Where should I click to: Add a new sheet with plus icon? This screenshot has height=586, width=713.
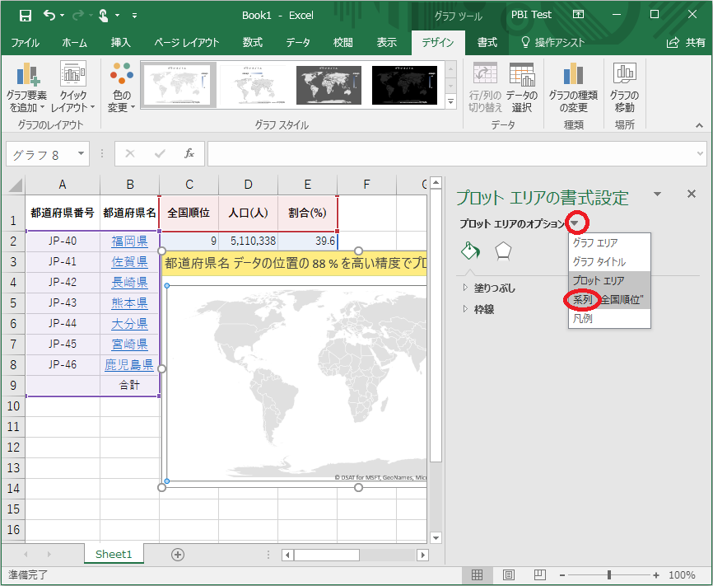tap(178, 555)
